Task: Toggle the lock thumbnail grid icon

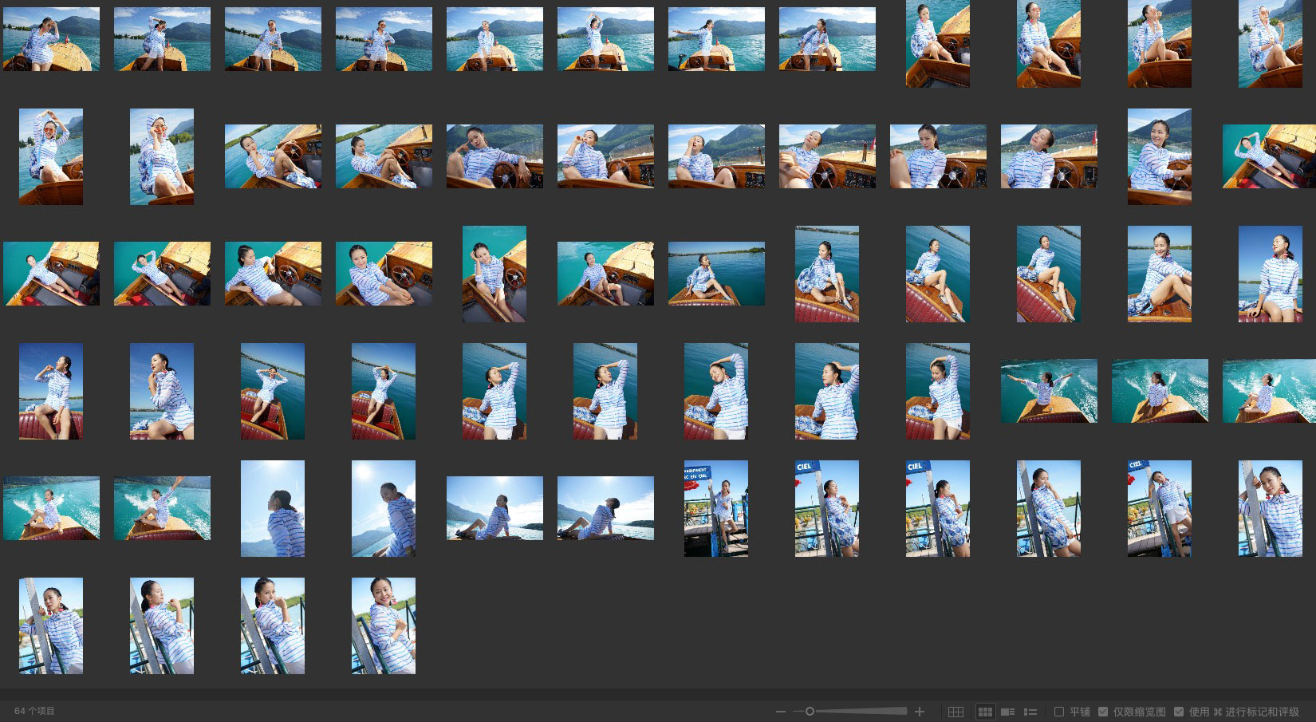Action: 955,712
